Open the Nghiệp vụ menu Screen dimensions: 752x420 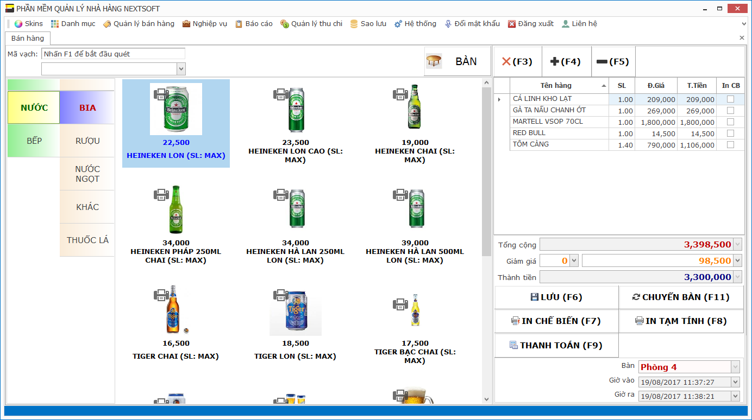204,24
